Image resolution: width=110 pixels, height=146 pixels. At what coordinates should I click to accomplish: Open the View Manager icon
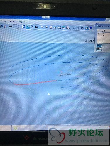68,28
